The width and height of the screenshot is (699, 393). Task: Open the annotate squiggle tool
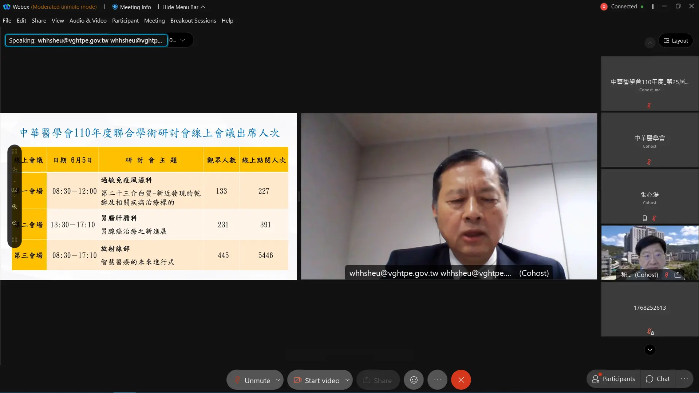[15, 170]
